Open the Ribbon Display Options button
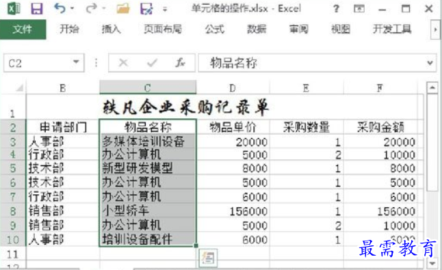442x270 pixels. point(359,9)
